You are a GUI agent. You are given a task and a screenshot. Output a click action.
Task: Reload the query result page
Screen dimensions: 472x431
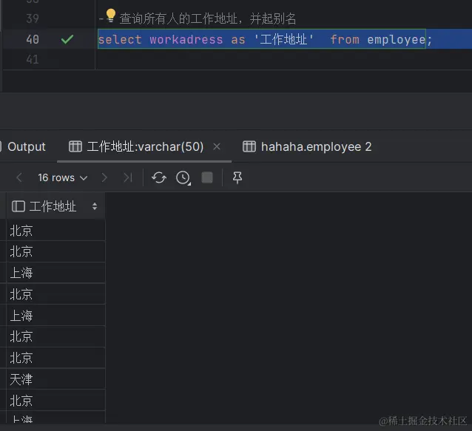click(158, 177)
